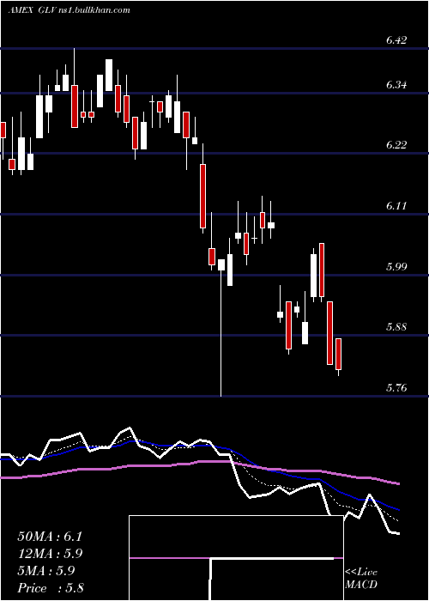Viewport: 429px width, 601px height.
Task: Click the <<Live MACD label
Action: click(361, 579)
